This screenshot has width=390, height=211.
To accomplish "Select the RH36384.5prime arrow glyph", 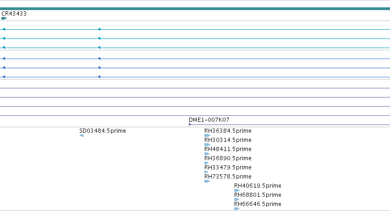I will click(x=208, y=135).
